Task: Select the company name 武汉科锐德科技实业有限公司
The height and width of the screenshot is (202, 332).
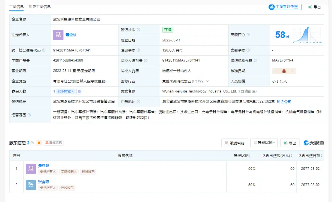Action: coord(77,19)
